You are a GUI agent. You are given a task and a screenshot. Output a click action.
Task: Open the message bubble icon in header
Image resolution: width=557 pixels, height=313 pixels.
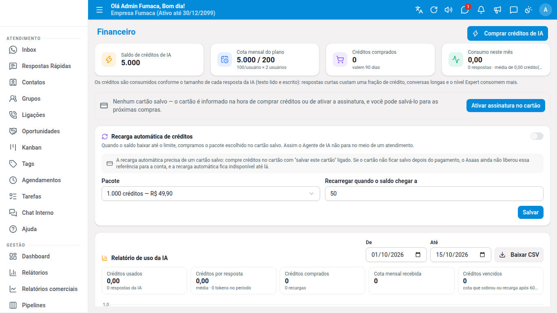click(514, 10)
